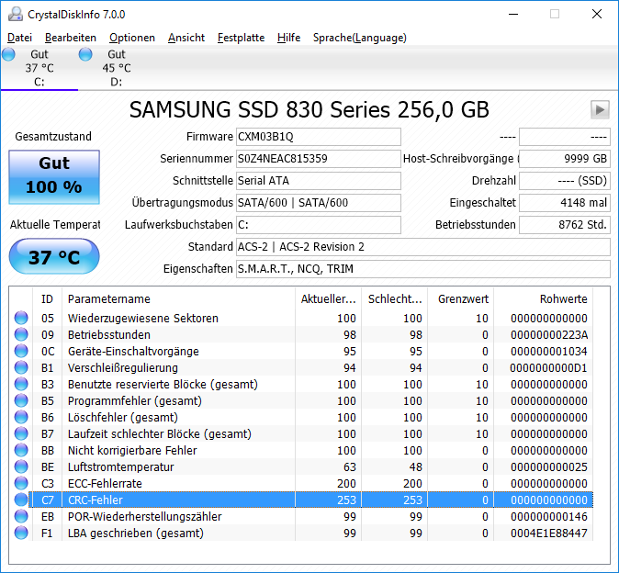
Task: Click raw value 00000000223A
Action: point(548,334)
